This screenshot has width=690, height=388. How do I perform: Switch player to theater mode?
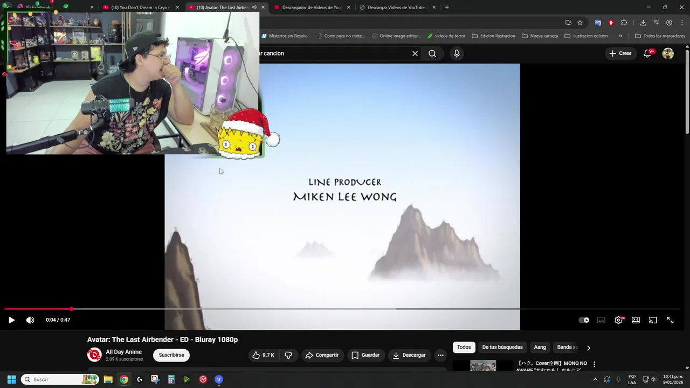tap(636, 320)
